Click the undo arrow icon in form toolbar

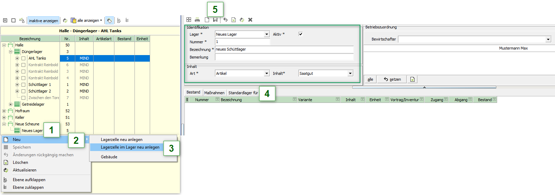coord(225,20)
